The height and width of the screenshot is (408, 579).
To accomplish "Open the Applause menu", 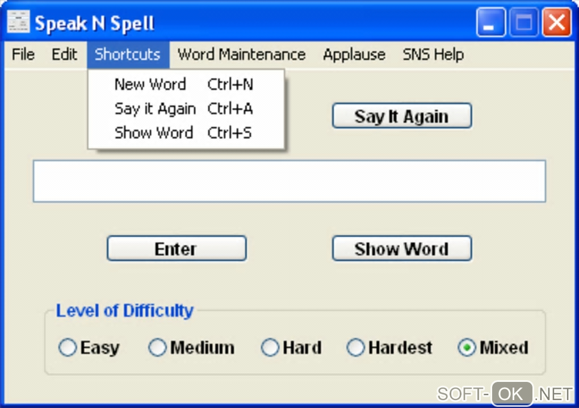I will click(354, 54).
